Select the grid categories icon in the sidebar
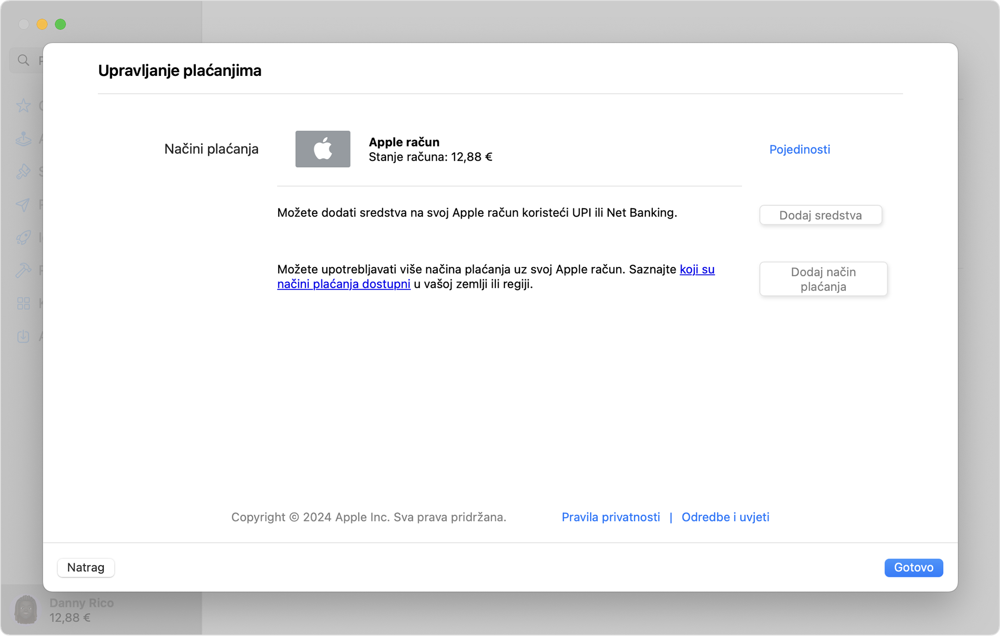The height and width of the screenshot is (636, 1000). point(23,304)
